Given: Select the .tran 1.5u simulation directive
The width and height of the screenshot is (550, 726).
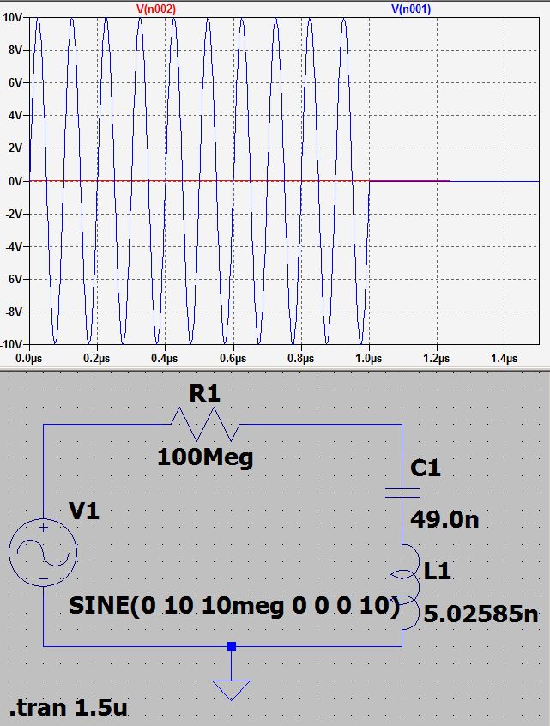Looking at the screenshot, I should (69, 709).
